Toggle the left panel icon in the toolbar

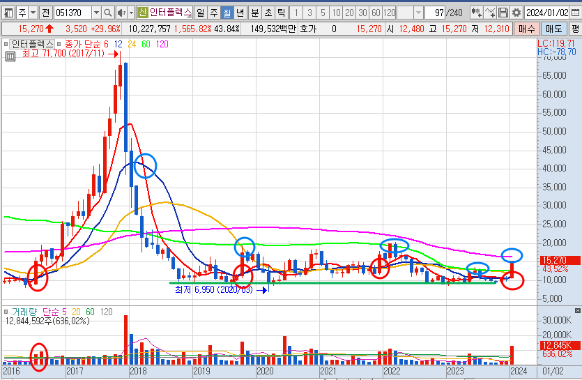click(x=8, y=13)
